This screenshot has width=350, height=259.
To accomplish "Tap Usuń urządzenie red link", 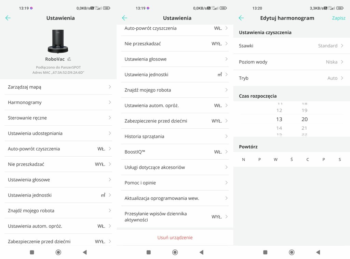I will click(x=175, y=238).
